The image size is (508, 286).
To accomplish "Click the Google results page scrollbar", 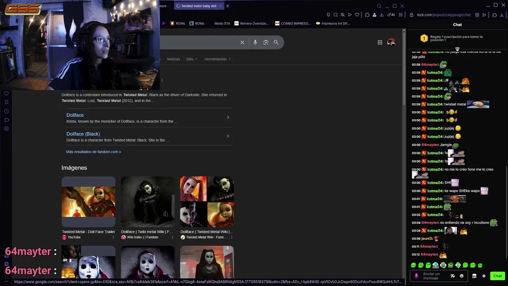I will [x=404, y=68].
